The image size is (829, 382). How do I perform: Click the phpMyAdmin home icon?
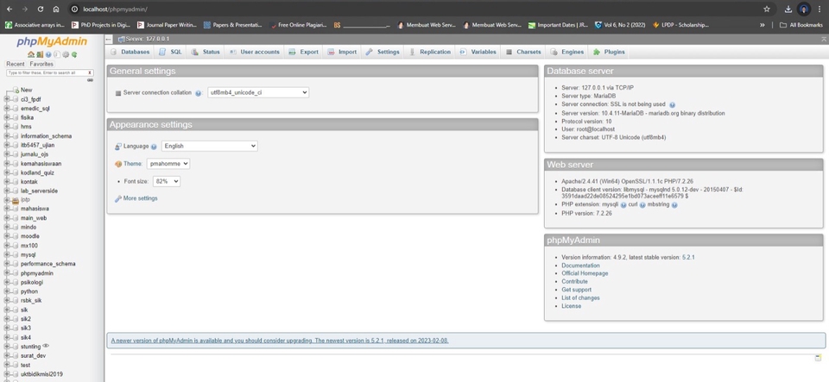pyautogui.click(x=31, y=54)
